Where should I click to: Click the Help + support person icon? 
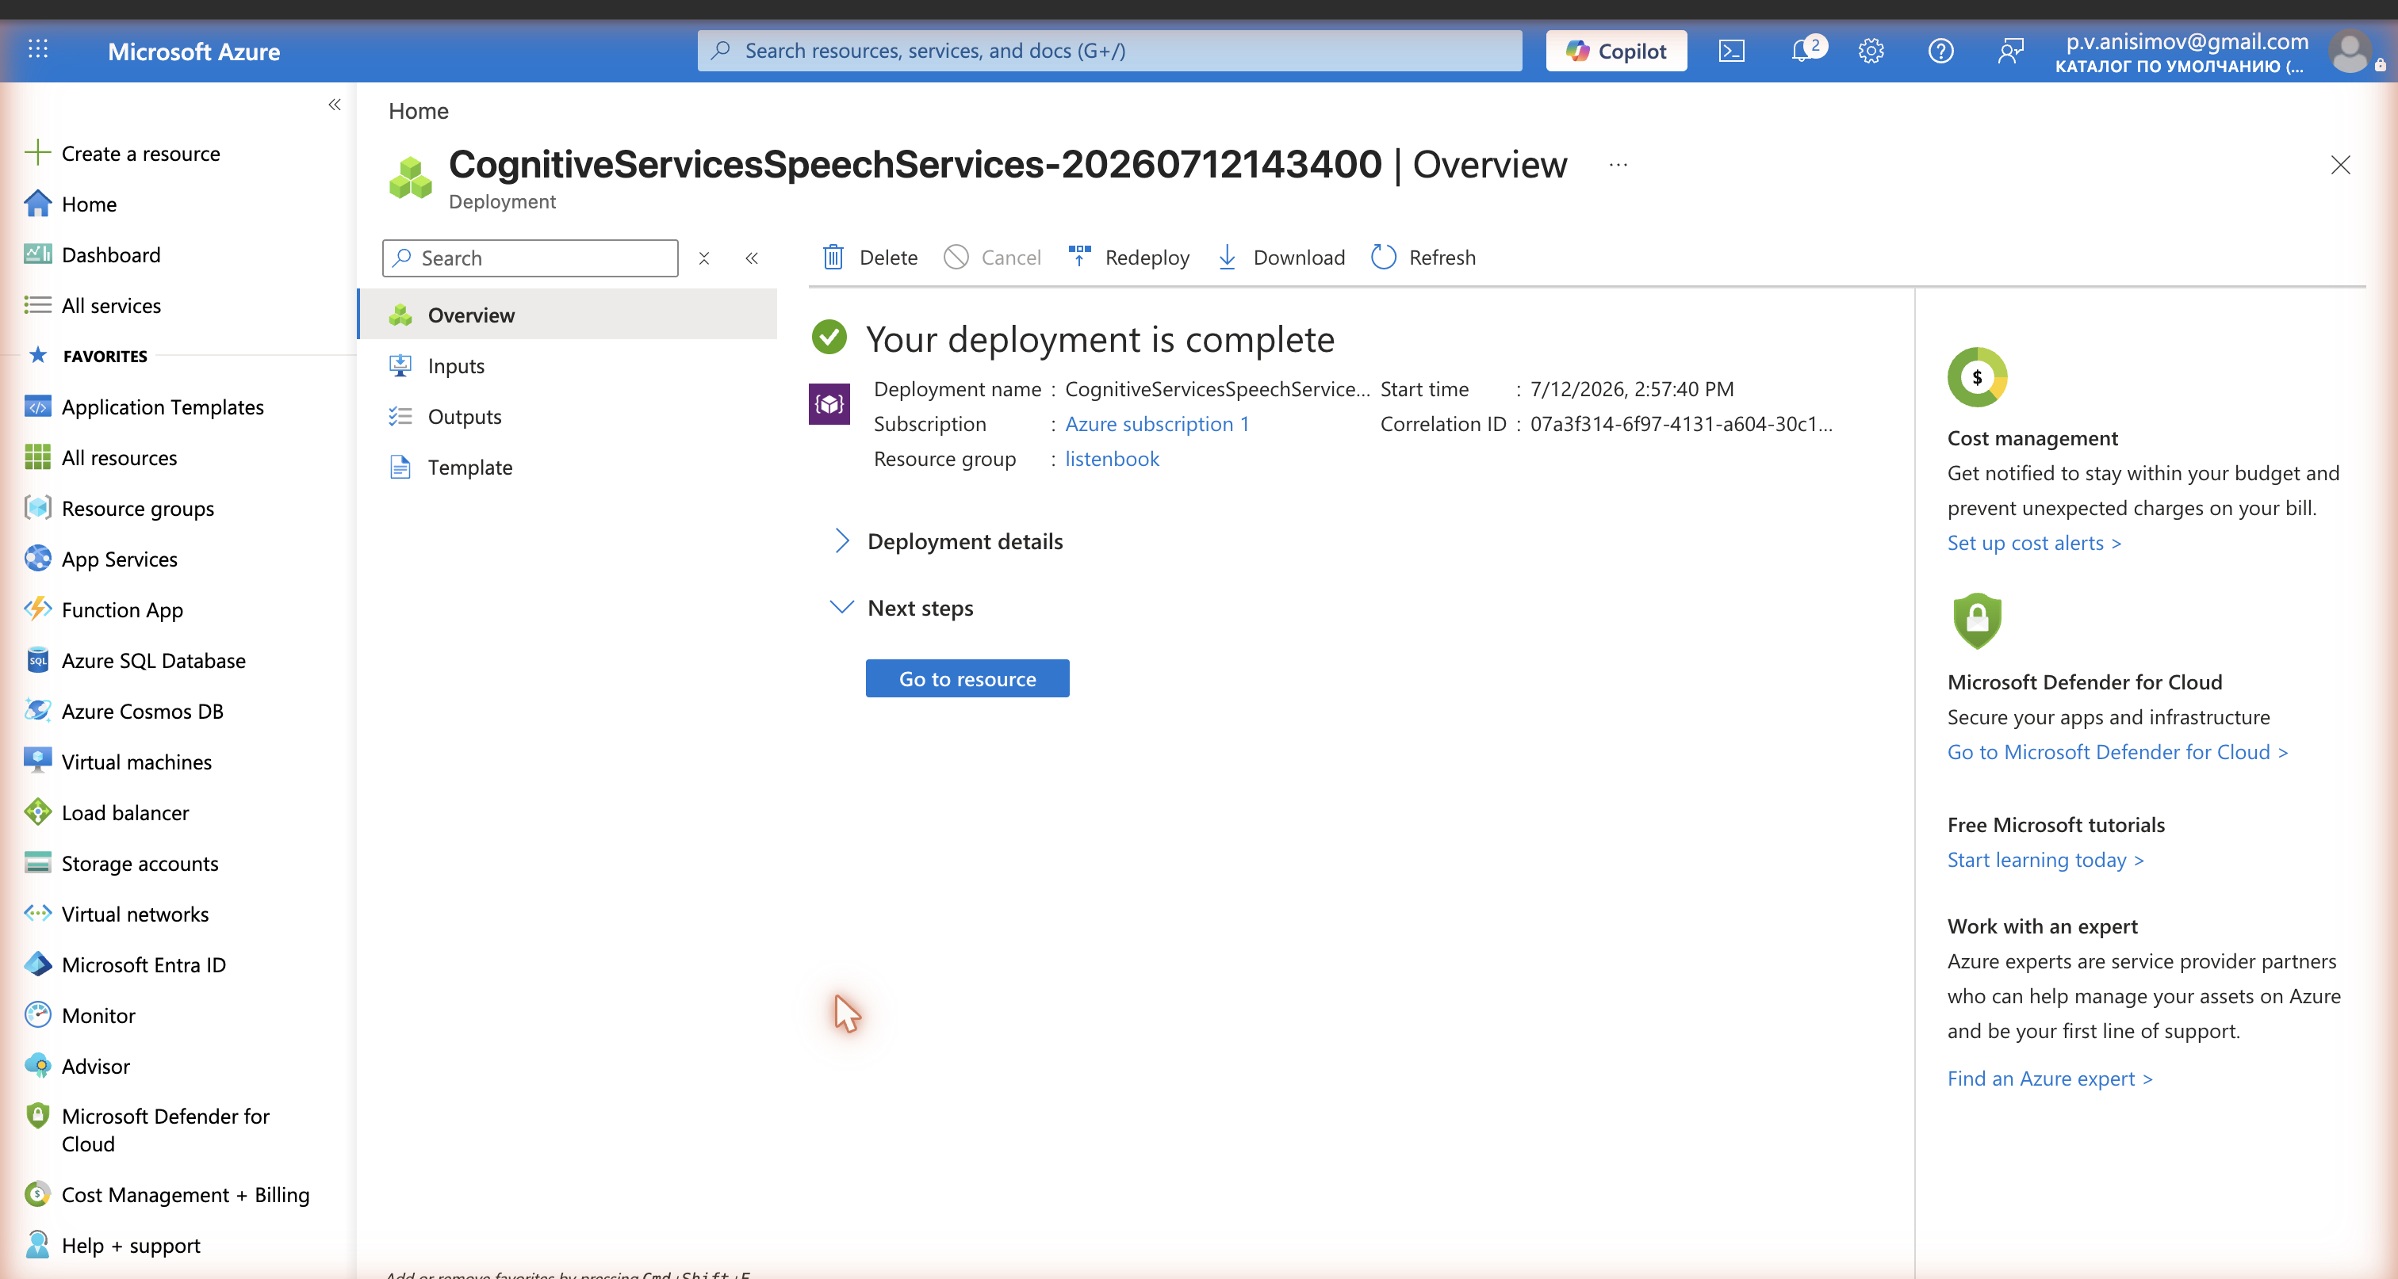click(x=37, y=1245)
